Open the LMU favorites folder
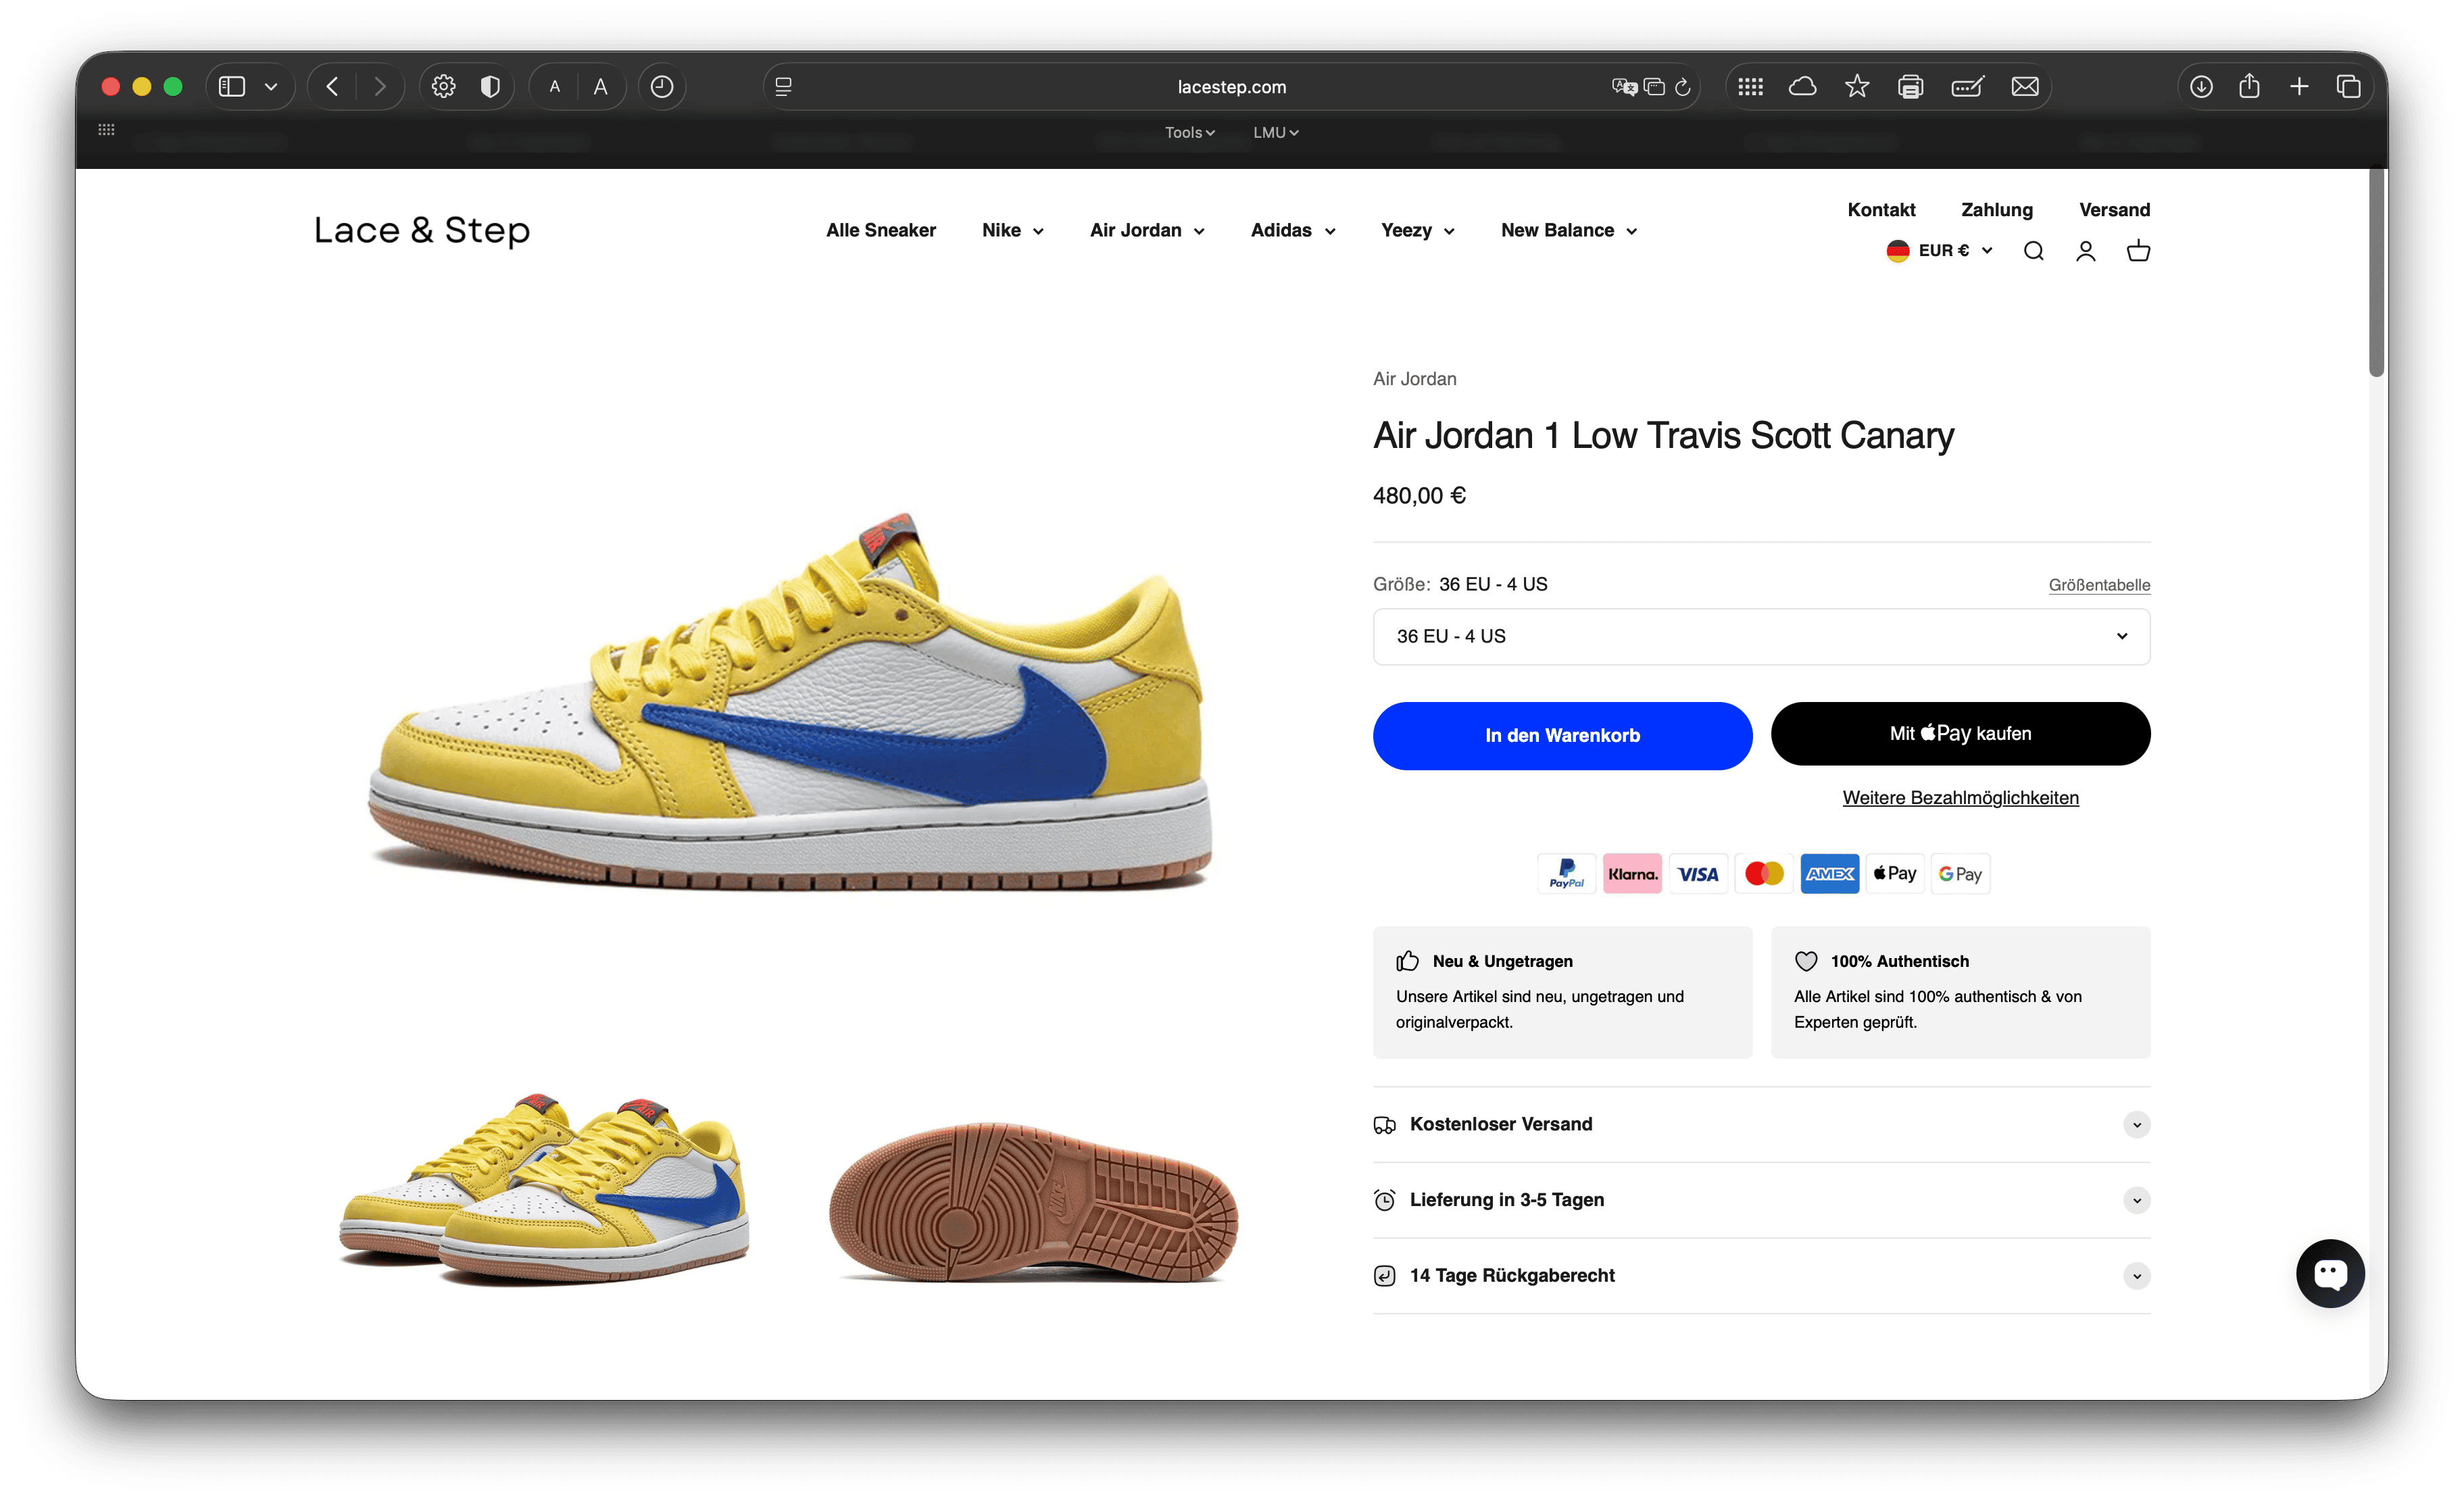 point(1275,132)
